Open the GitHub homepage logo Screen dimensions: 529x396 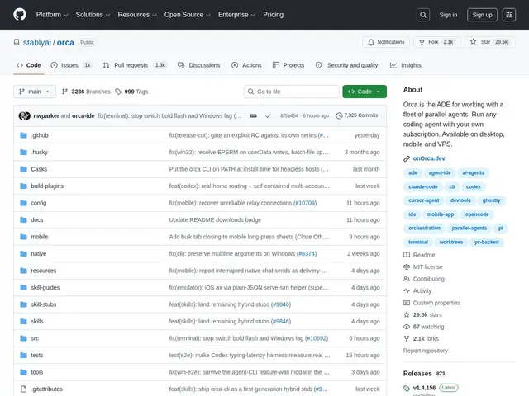20,15
